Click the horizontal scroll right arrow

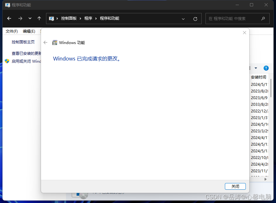[266, 179]
